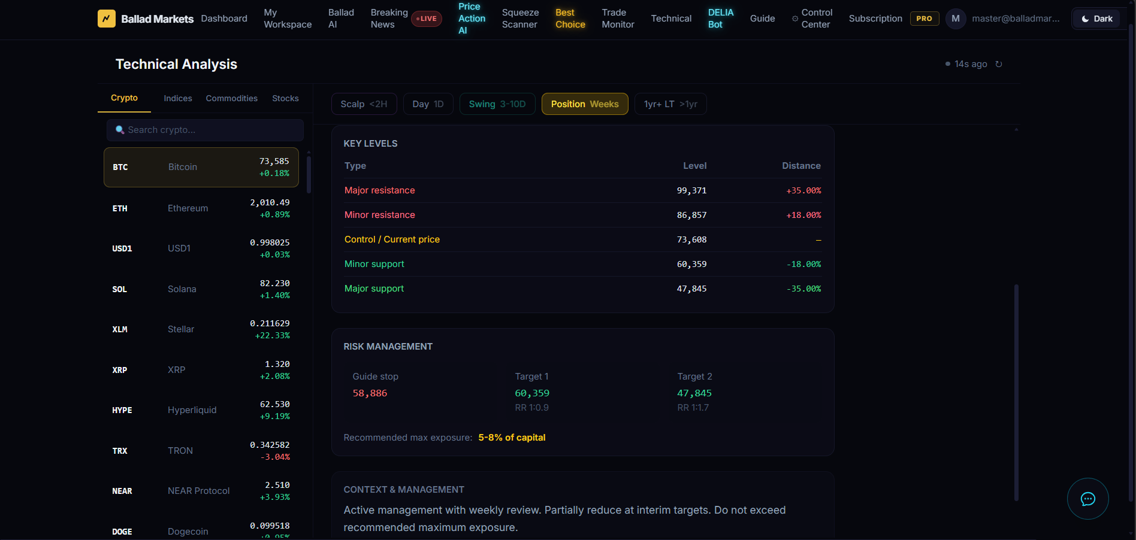
Task: Click Target 2 value 47,845
Action: 694,393
